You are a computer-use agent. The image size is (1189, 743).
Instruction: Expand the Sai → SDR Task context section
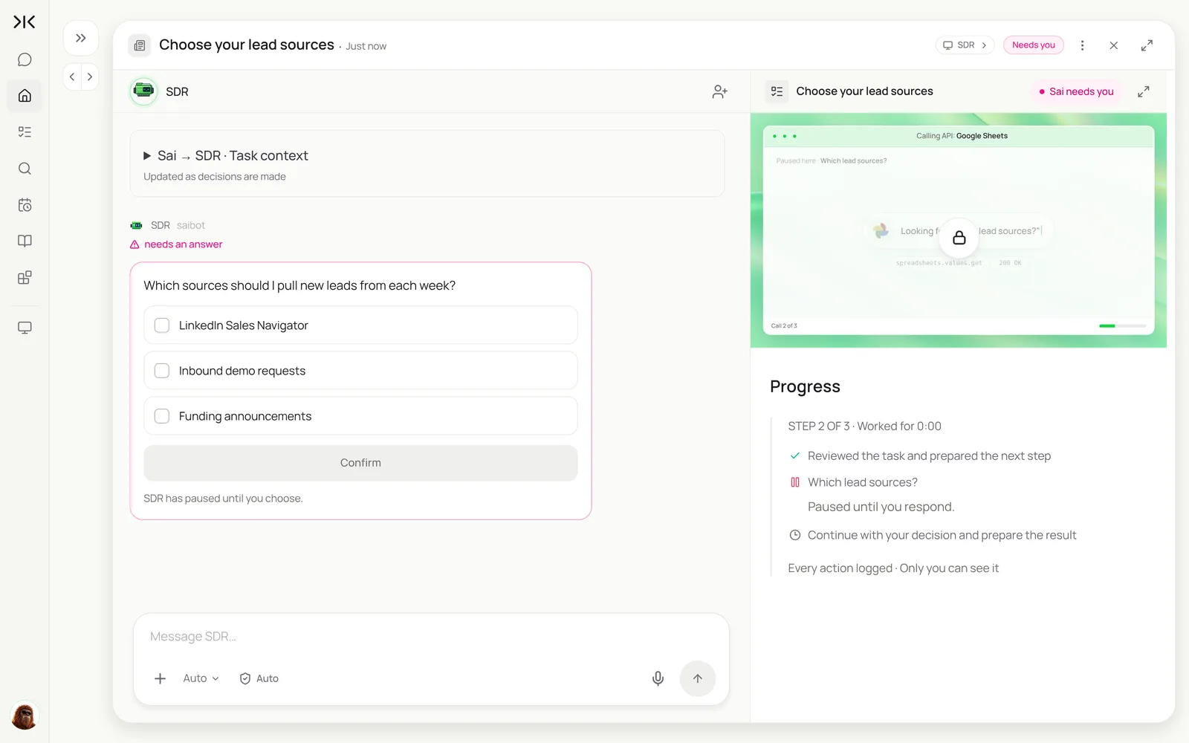point(225,155)
